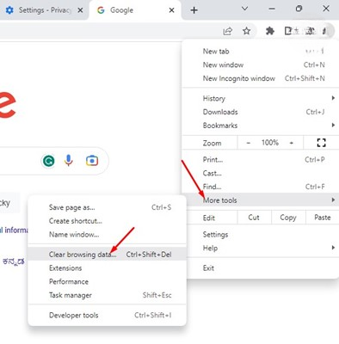Open Google Lens camera search icon

(x=92, y=161)
